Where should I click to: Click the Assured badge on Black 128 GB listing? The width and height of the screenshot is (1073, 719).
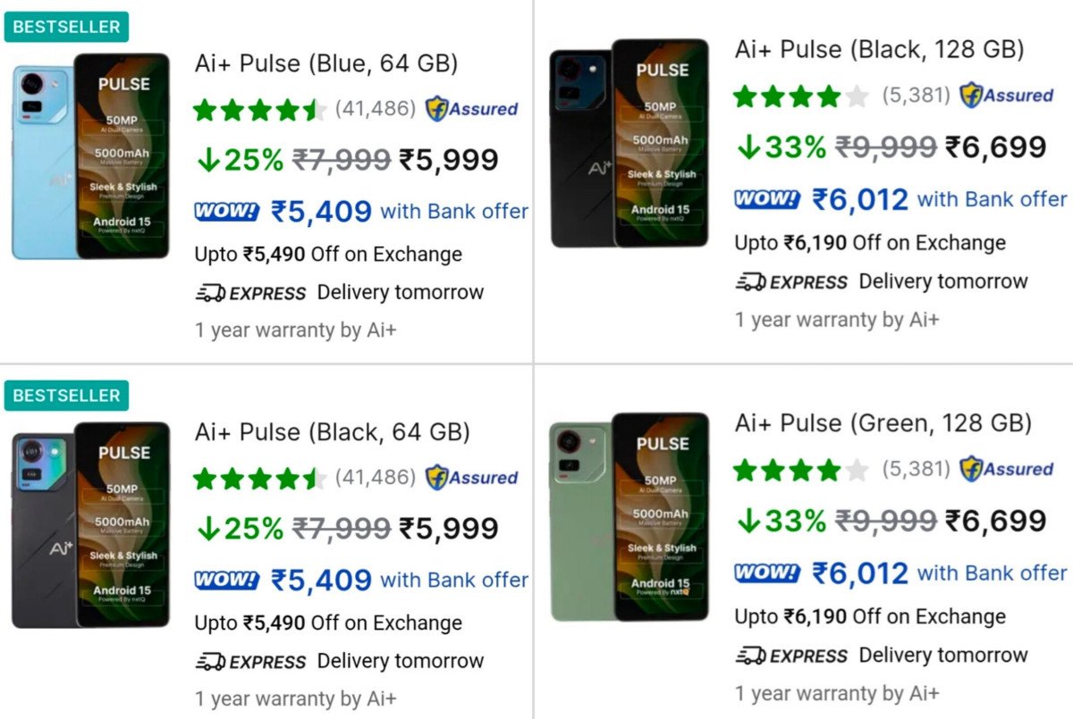pyautogui.click(x=1006, y=95)
